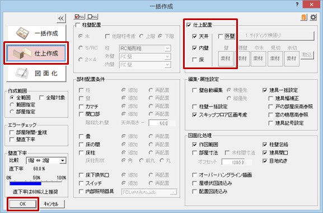The width and height of the screenshot is (323, 213).
Task: Select the 図面化 mode button
Action: coord(36,74)
